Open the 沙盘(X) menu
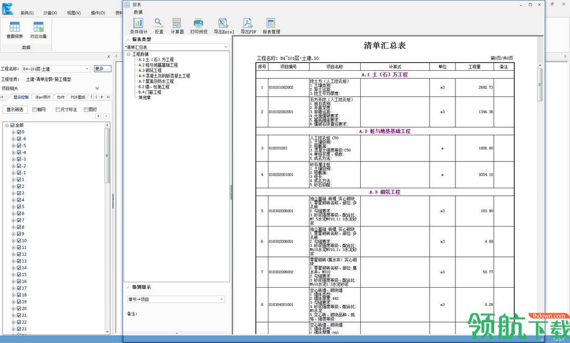The image size is (570, 343). pyautogui.click(x=50, y=13)
